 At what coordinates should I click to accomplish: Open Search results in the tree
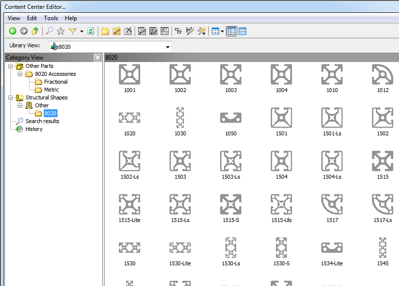coord(42,121)
